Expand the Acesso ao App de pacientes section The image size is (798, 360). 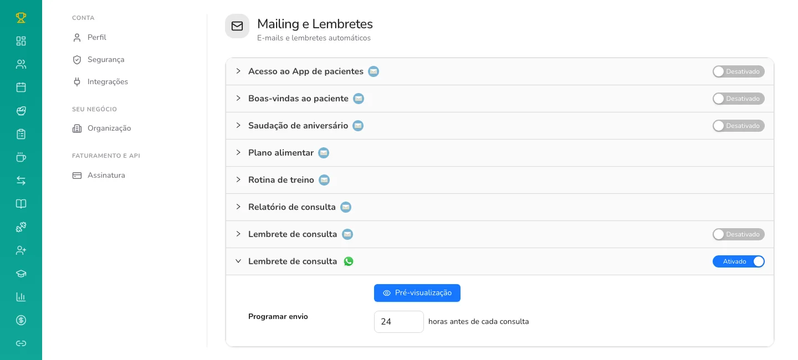[238, 71]
